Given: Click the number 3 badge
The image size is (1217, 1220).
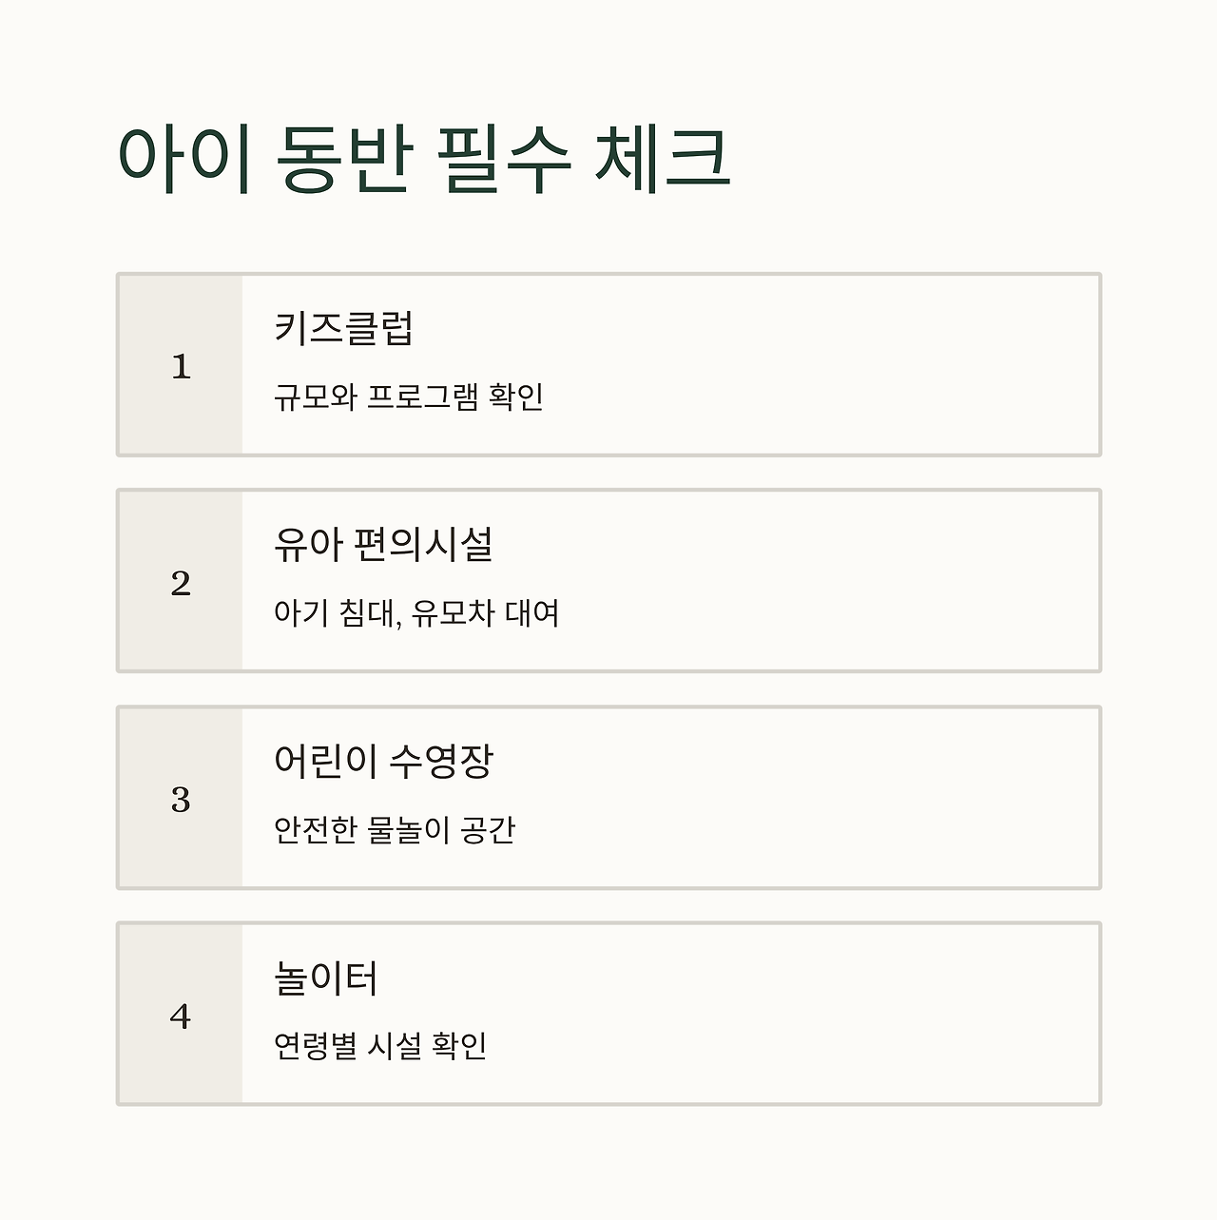Looking at the screenshot, I should [x=181, y=799].
